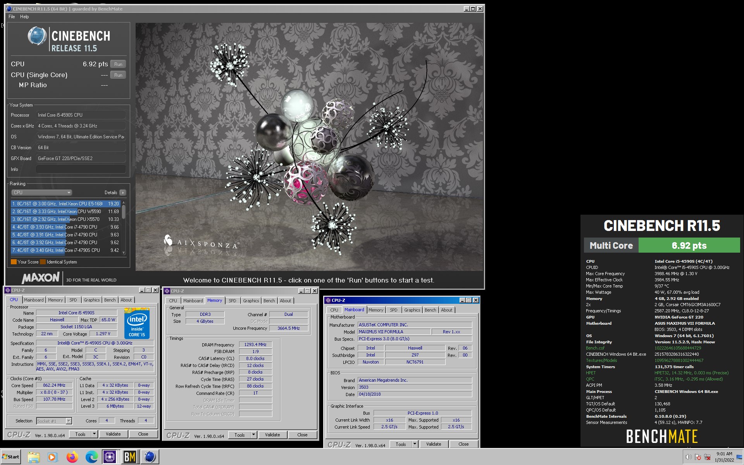Open CPU tab in Memory CPU-Z window
Viewport: 744px width, 465px height.
(x=173, y=301)
